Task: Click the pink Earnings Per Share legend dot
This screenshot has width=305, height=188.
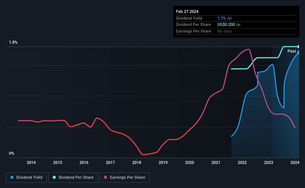Action: tap(106, 177)
